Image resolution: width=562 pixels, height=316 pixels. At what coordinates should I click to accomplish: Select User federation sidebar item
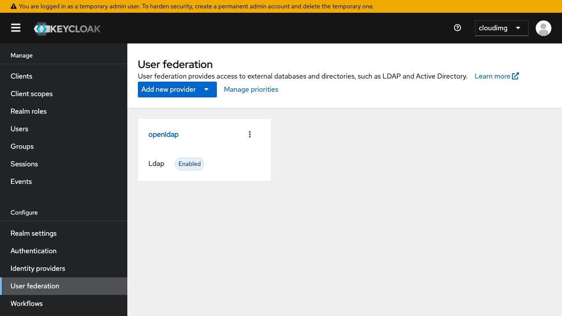[x=64, y=286]
